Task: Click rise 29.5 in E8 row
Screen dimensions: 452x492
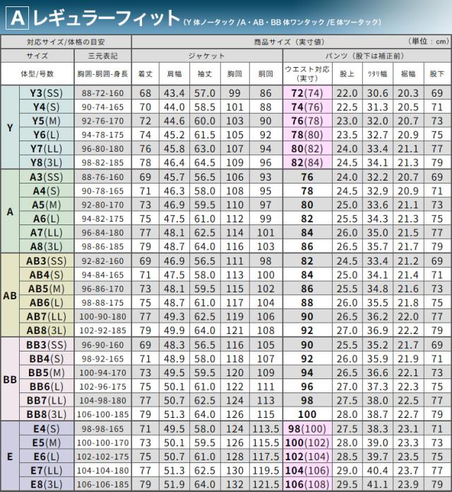Action: click(347, 484)
